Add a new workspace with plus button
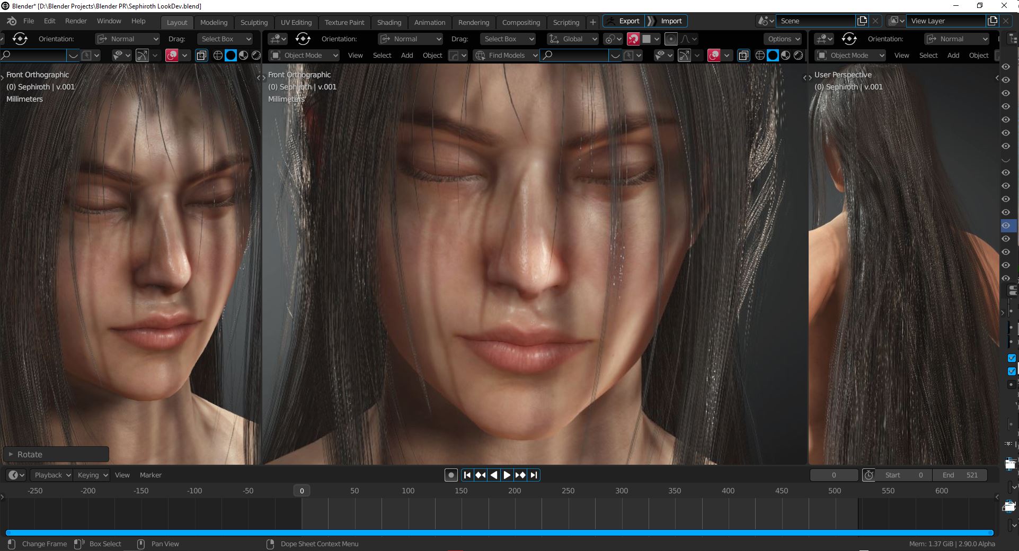This screenshot has width=1019, height=551. (x=593, y=22)
